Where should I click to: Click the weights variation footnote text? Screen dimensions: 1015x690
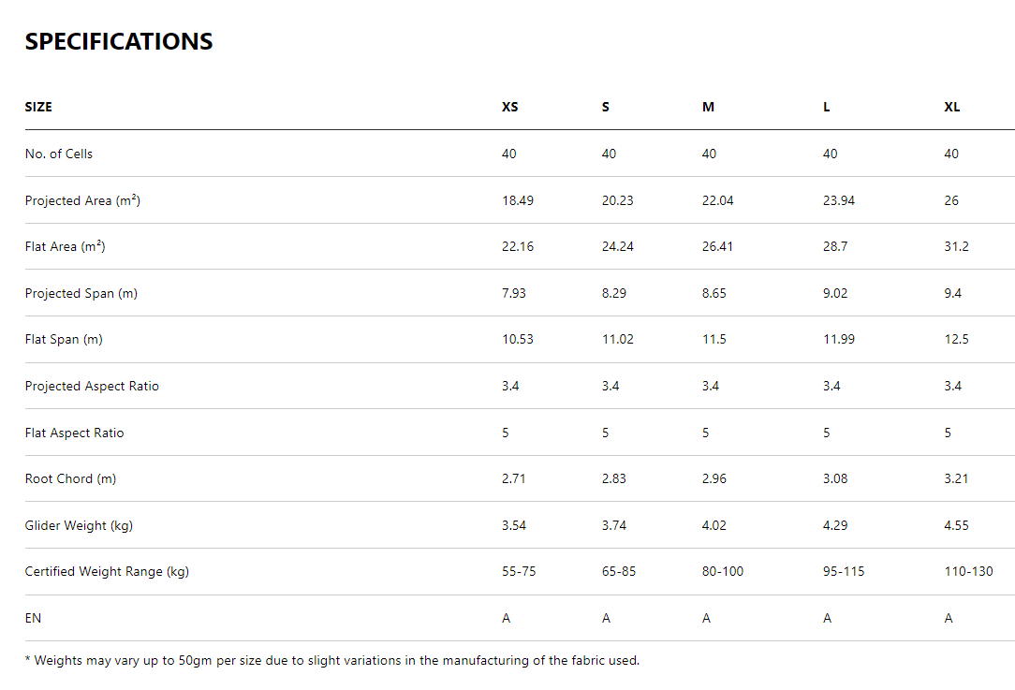pyautogui.click(x=332, y=660)
